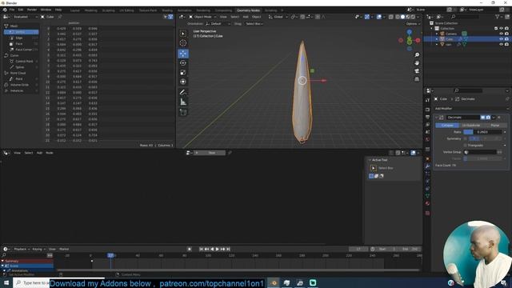Open the Material properties tab icon
The width and height of the screenshot is (512, 288).
(428, 203)
